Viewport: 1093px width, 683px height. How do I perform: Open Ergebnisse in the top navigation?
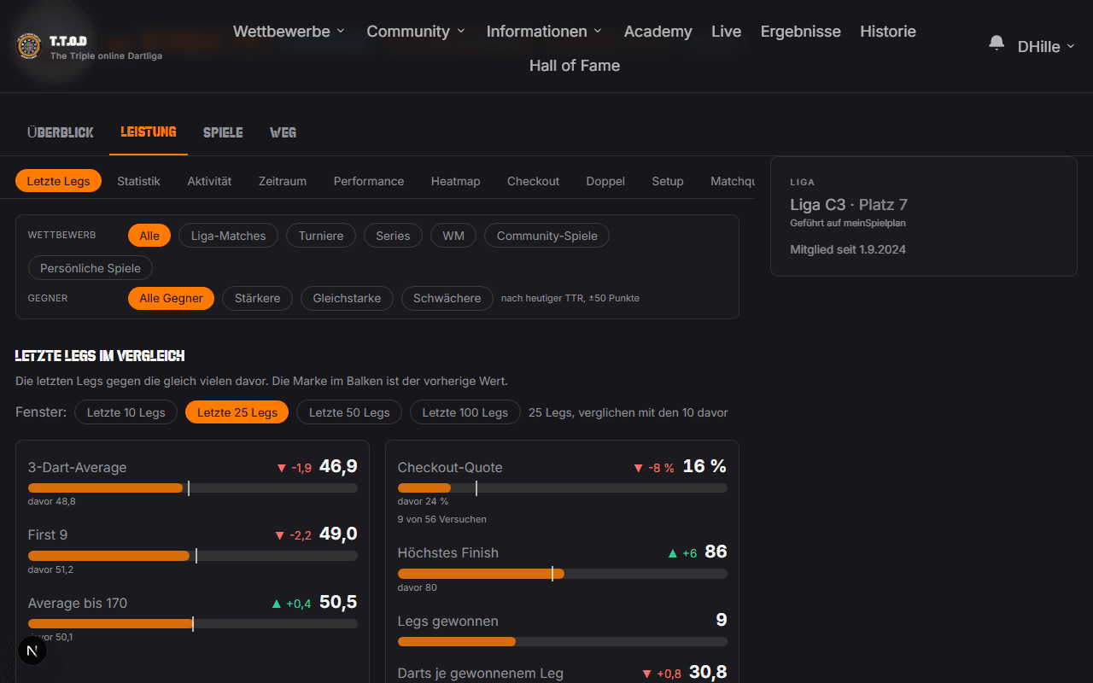pyautogui.click(x=800, y=32)
